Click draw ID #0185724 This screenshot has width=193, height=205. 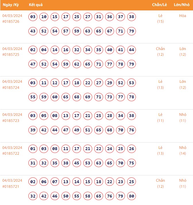[11, 88]
